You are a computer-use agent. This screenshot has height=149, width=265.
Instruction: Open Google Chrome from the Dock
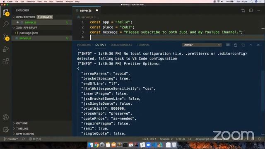[96, 145]
